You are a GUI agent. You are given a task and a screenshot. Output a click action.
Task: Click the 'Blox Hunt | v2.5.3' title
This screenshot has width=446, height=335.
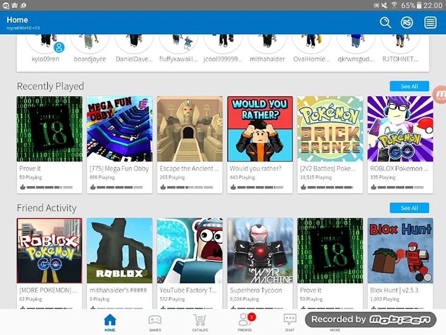[x=394, y=290]
